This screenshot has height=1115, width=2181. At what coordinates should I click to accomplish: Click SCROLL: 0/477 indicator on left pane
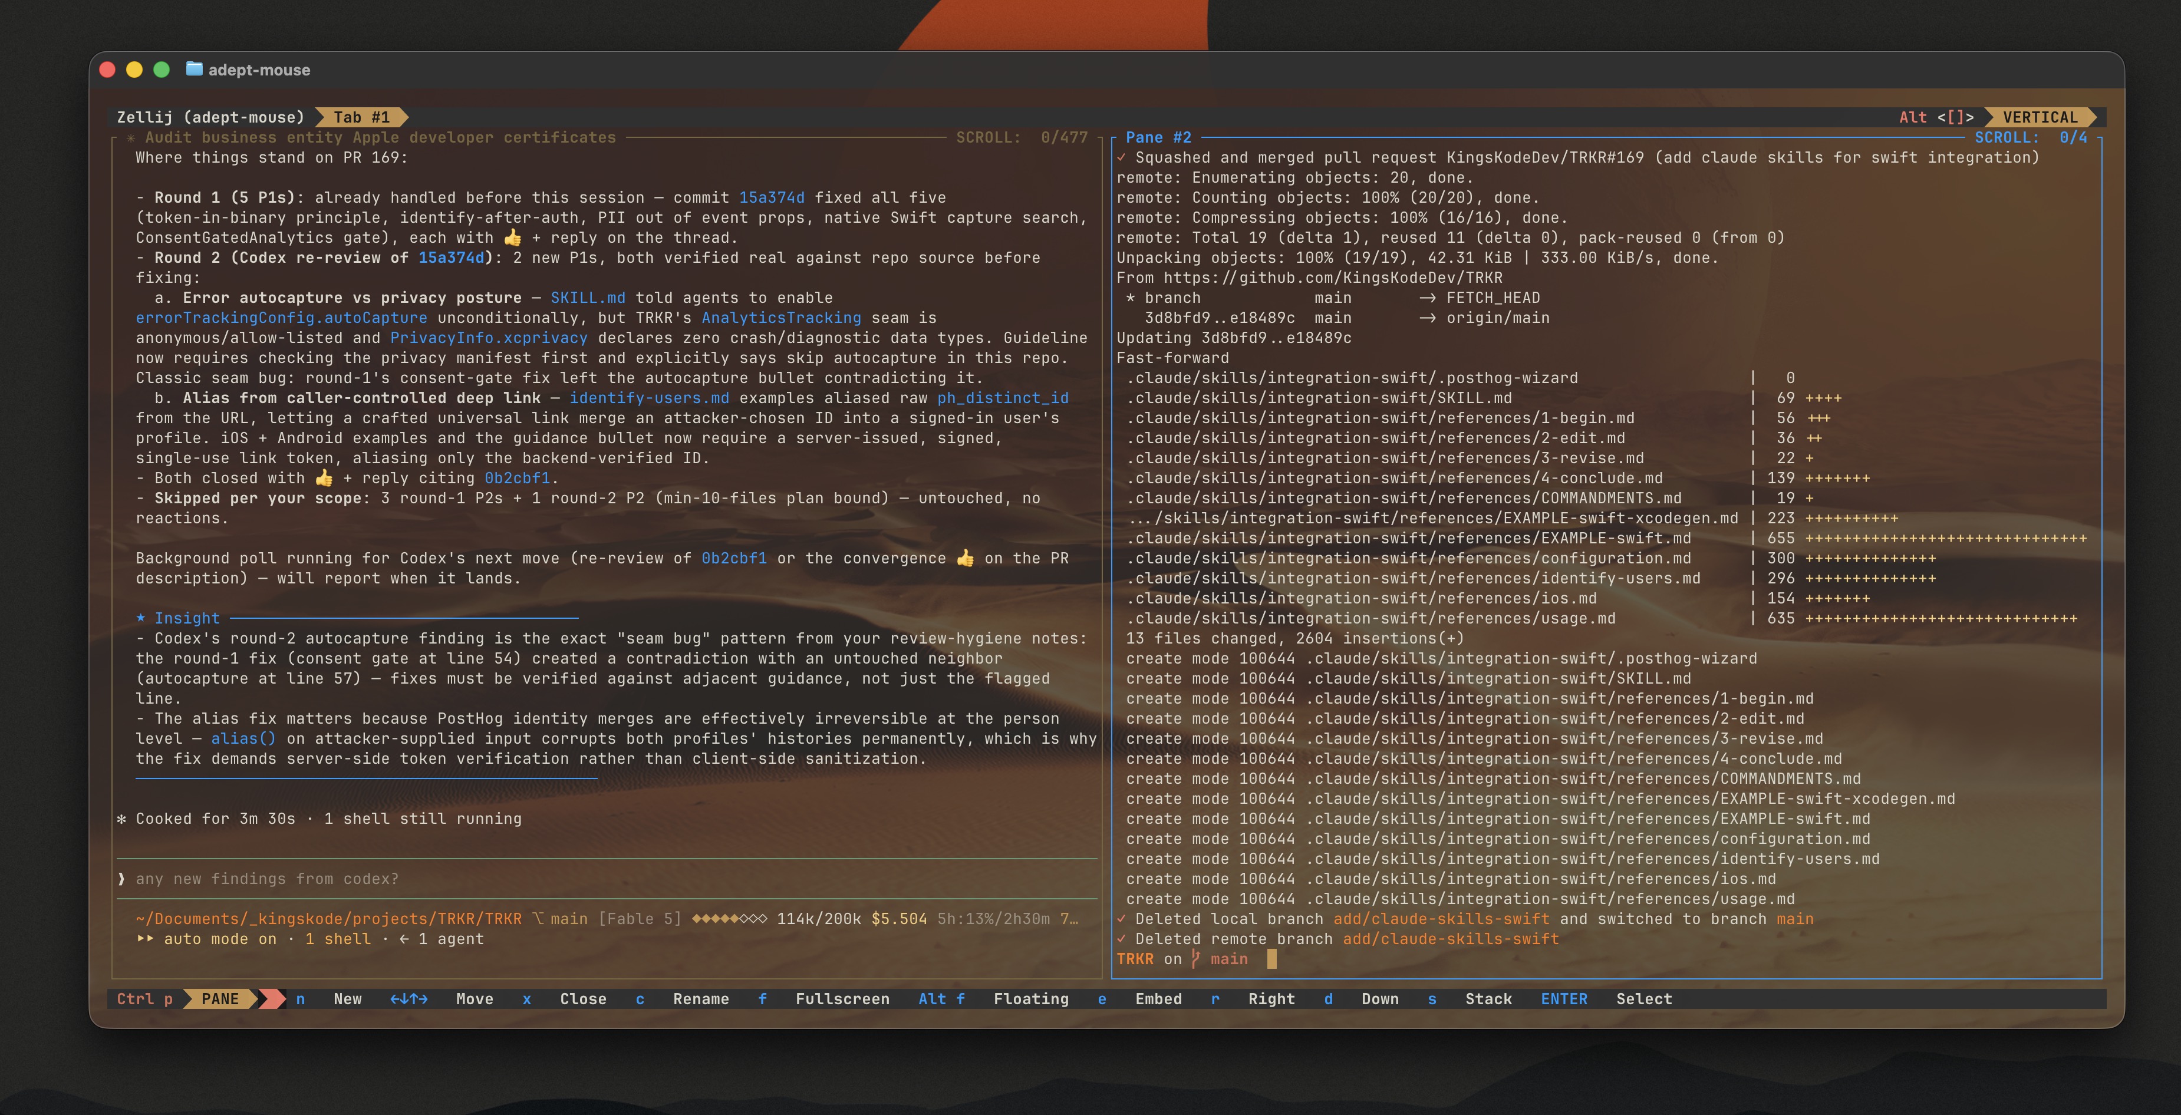click(x=1021, y=137)
